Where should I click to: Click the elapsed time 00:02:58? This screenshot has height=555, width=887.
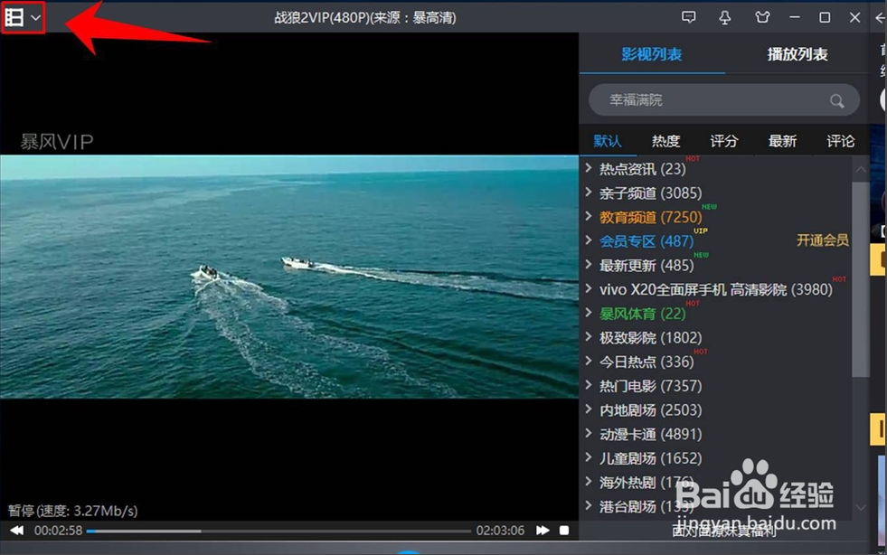[x=58, y=531]
